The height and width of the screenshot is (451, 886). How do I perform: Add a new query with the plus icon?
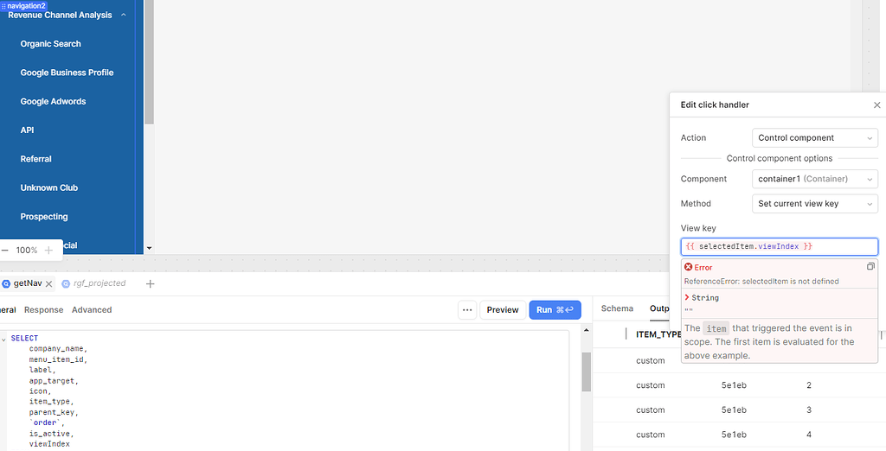click(150, 283)
